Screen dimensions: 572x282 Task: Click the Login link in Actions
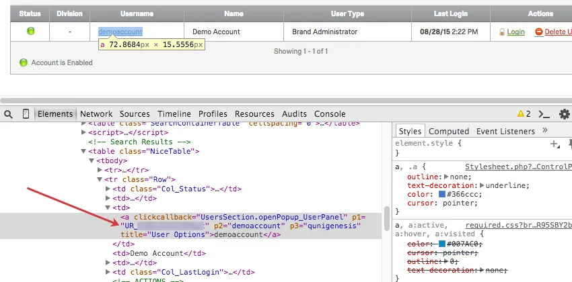click(515, 32)
